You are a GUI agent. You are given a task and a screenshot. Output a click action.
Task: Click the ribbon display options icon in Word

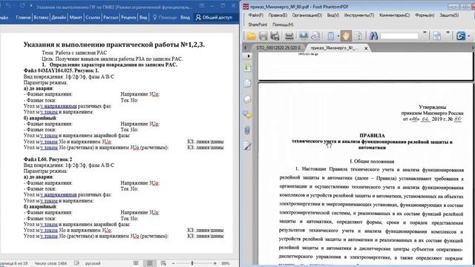pos(202,6)
